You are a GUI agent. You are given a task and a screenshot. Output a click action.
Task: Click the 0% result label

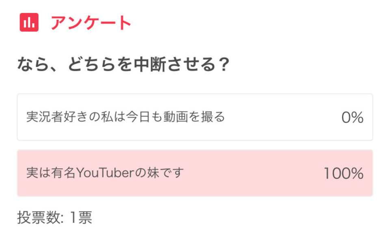[x=353, y=117]
